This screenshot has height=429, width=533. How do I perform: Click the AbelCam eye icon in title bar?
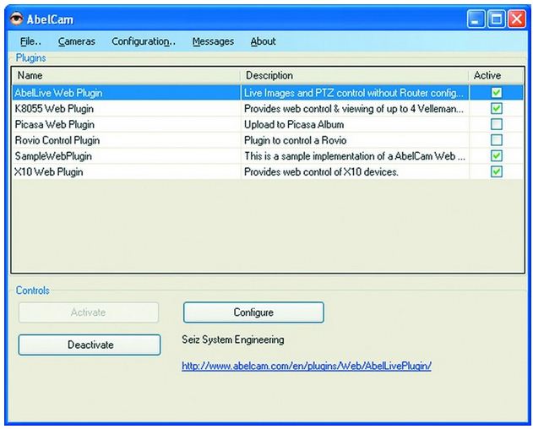click(x=16, y=19)
